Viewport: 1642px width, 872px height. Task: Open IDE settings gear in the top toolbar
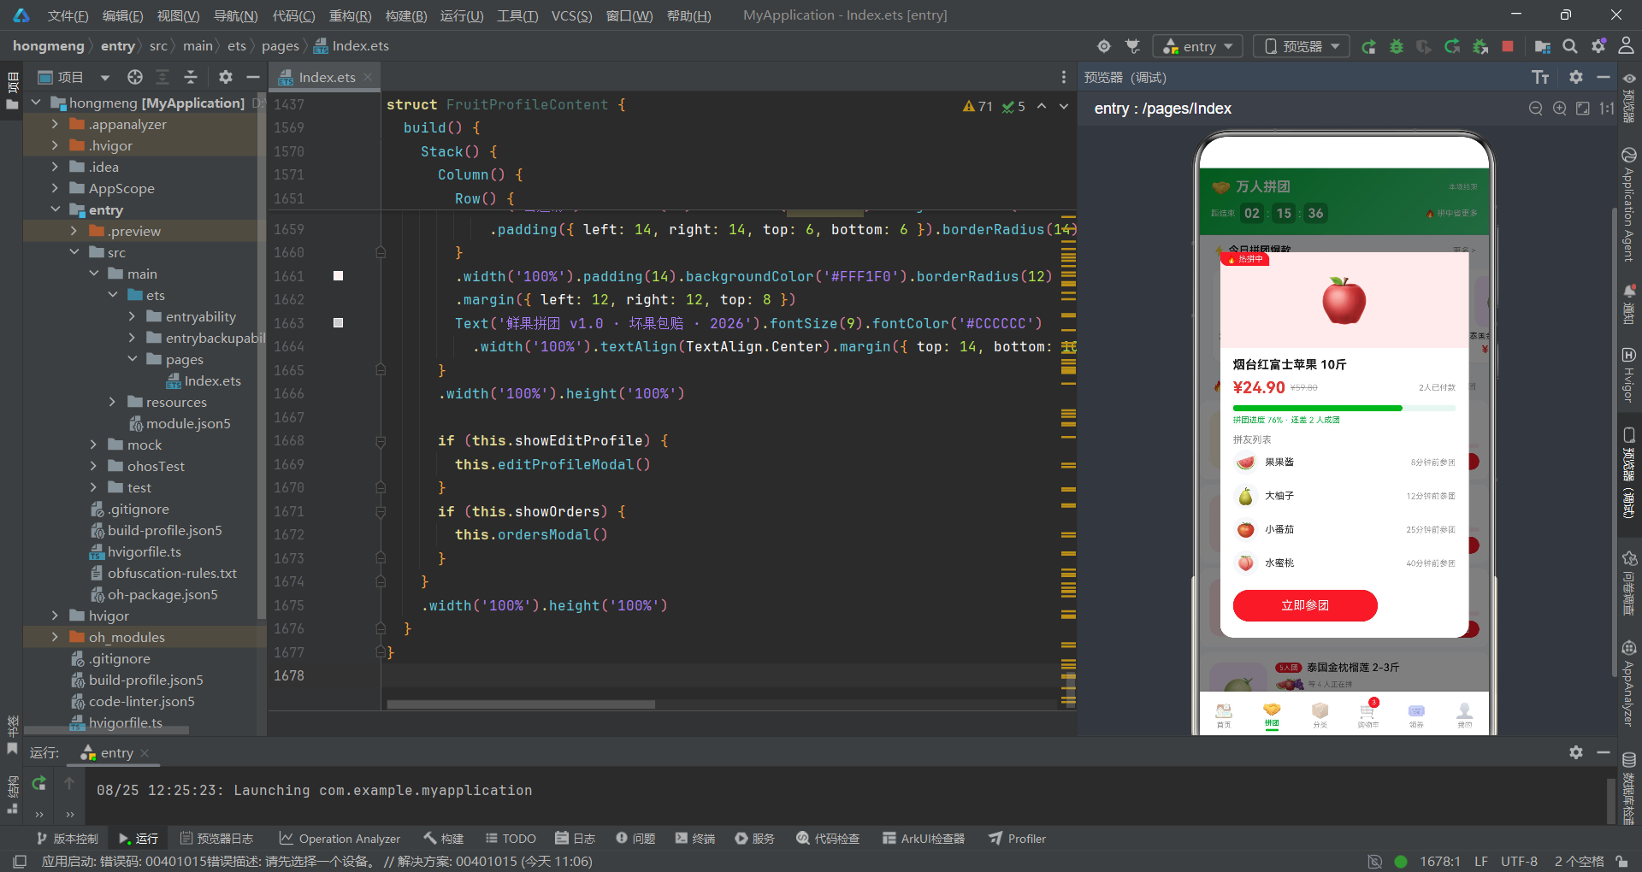[1598, 46]
